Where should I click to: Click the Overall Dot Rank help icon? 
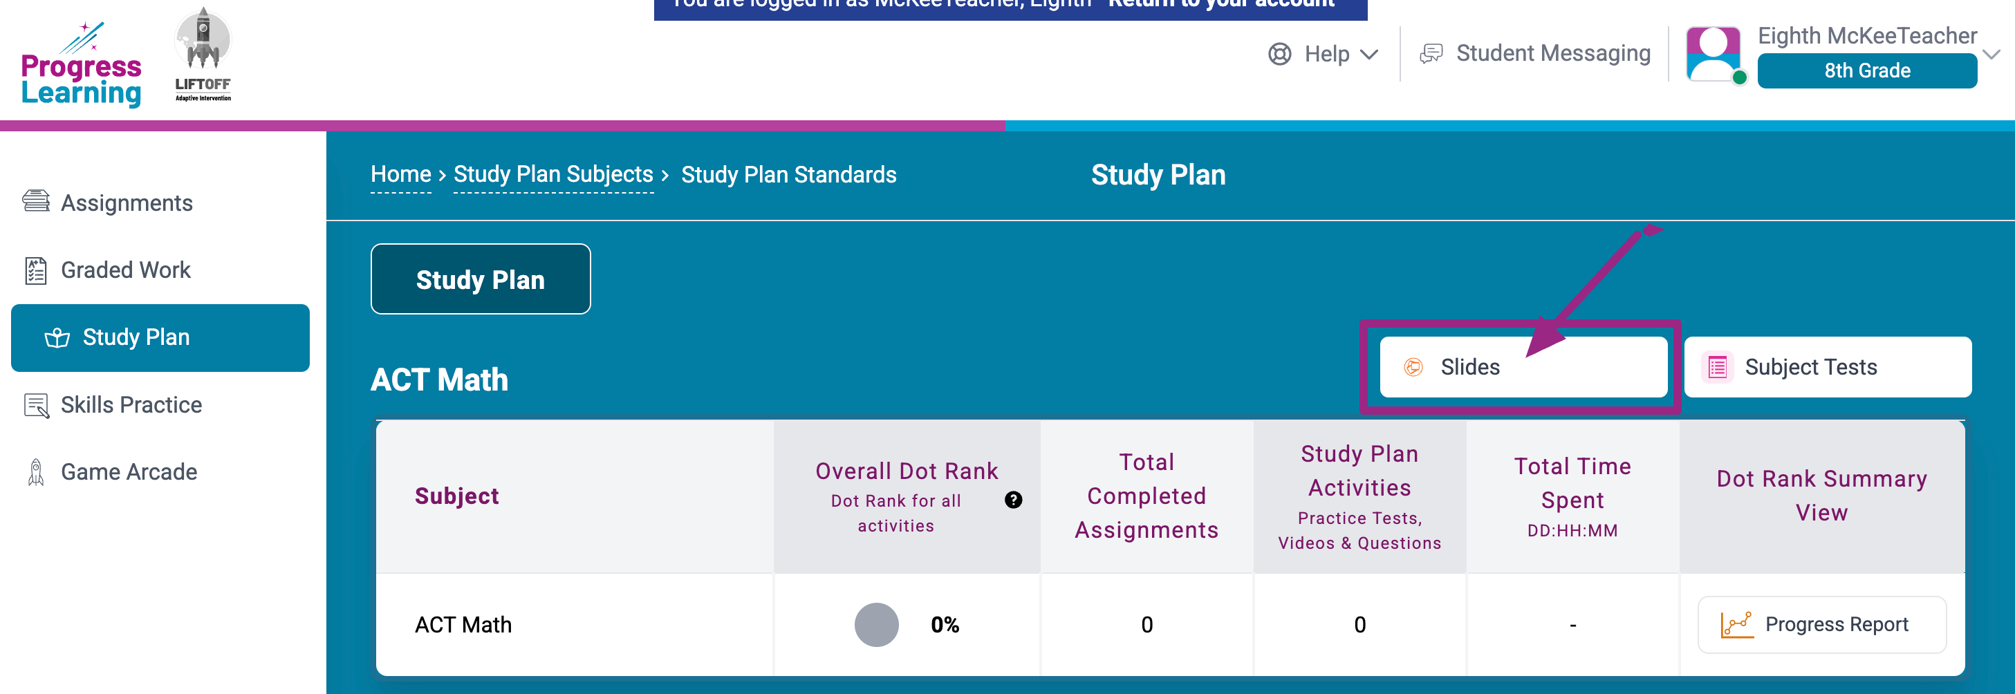click(x=1013, y=500)
